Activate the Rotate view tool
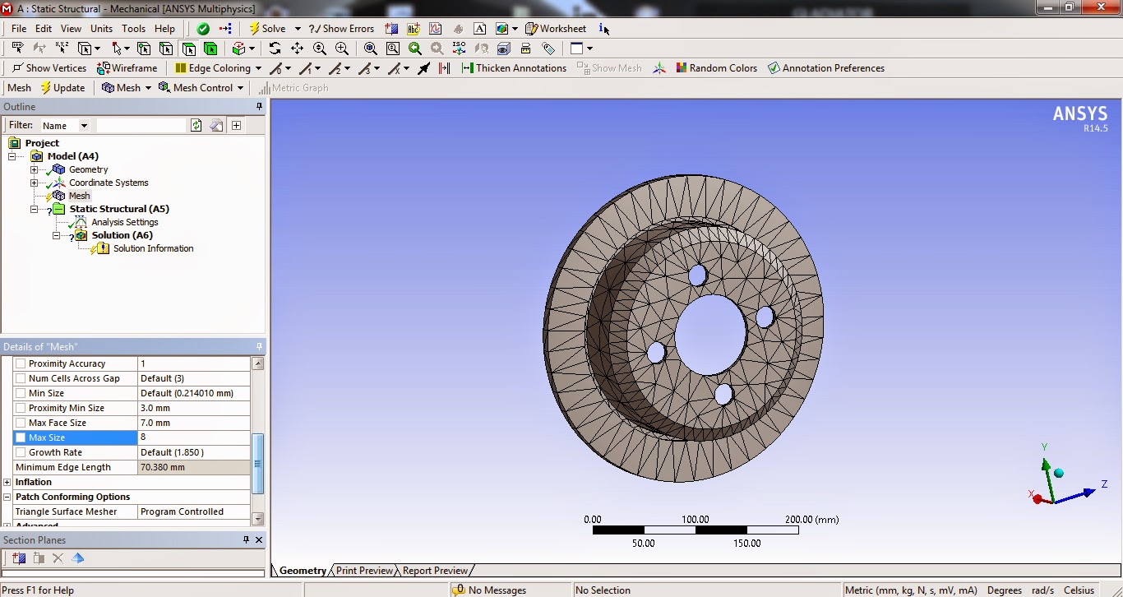Viewport: 1123px width, 597px height. click(275, 48)
